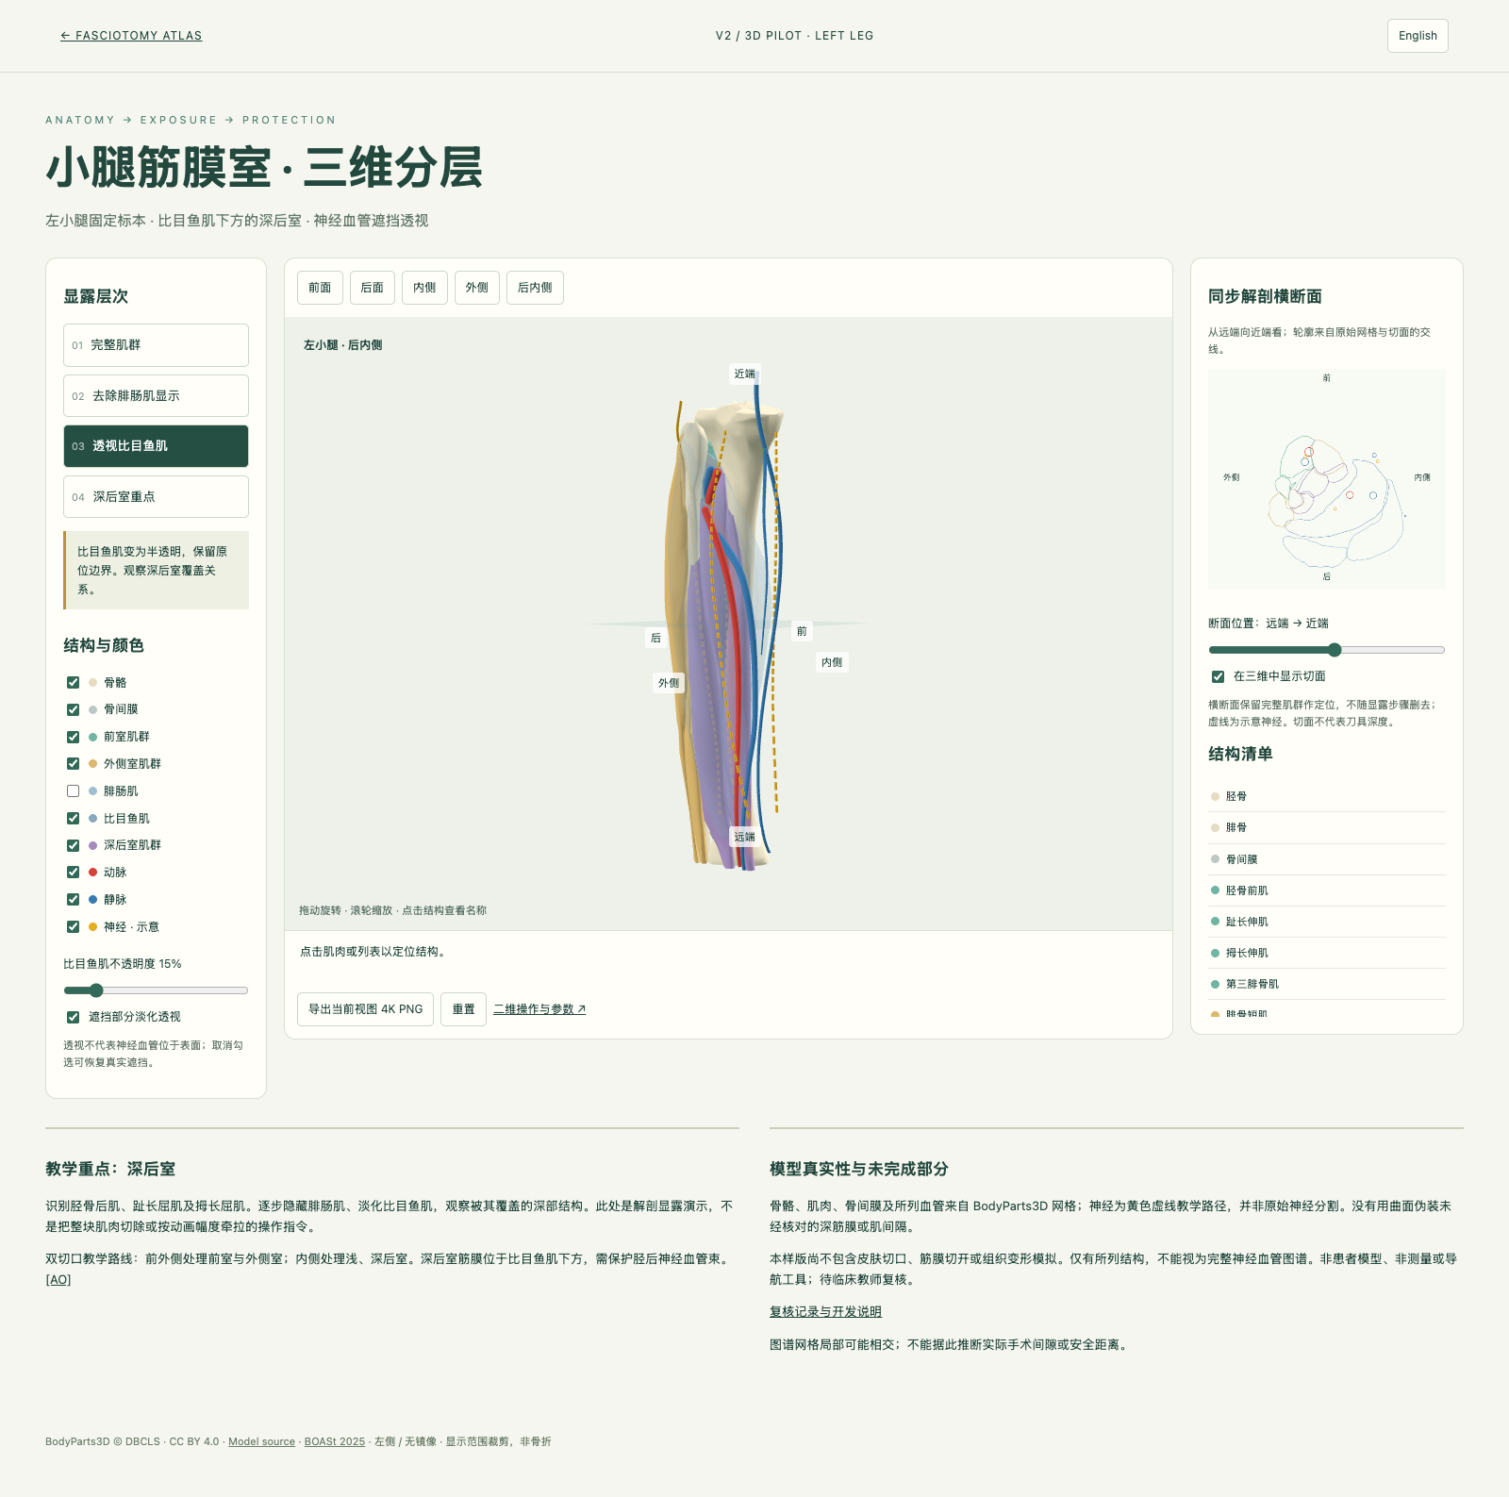Toggle the 外侧室肌群 checkbox

(73, 764)
